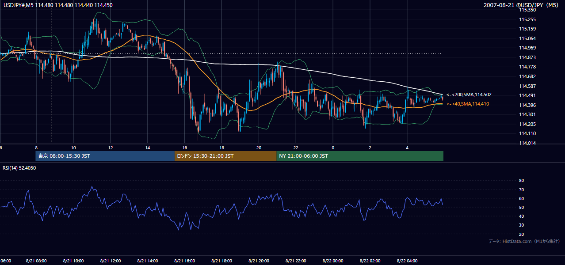Click price axis value 114.491
The image size is (565, 265).
527,95
